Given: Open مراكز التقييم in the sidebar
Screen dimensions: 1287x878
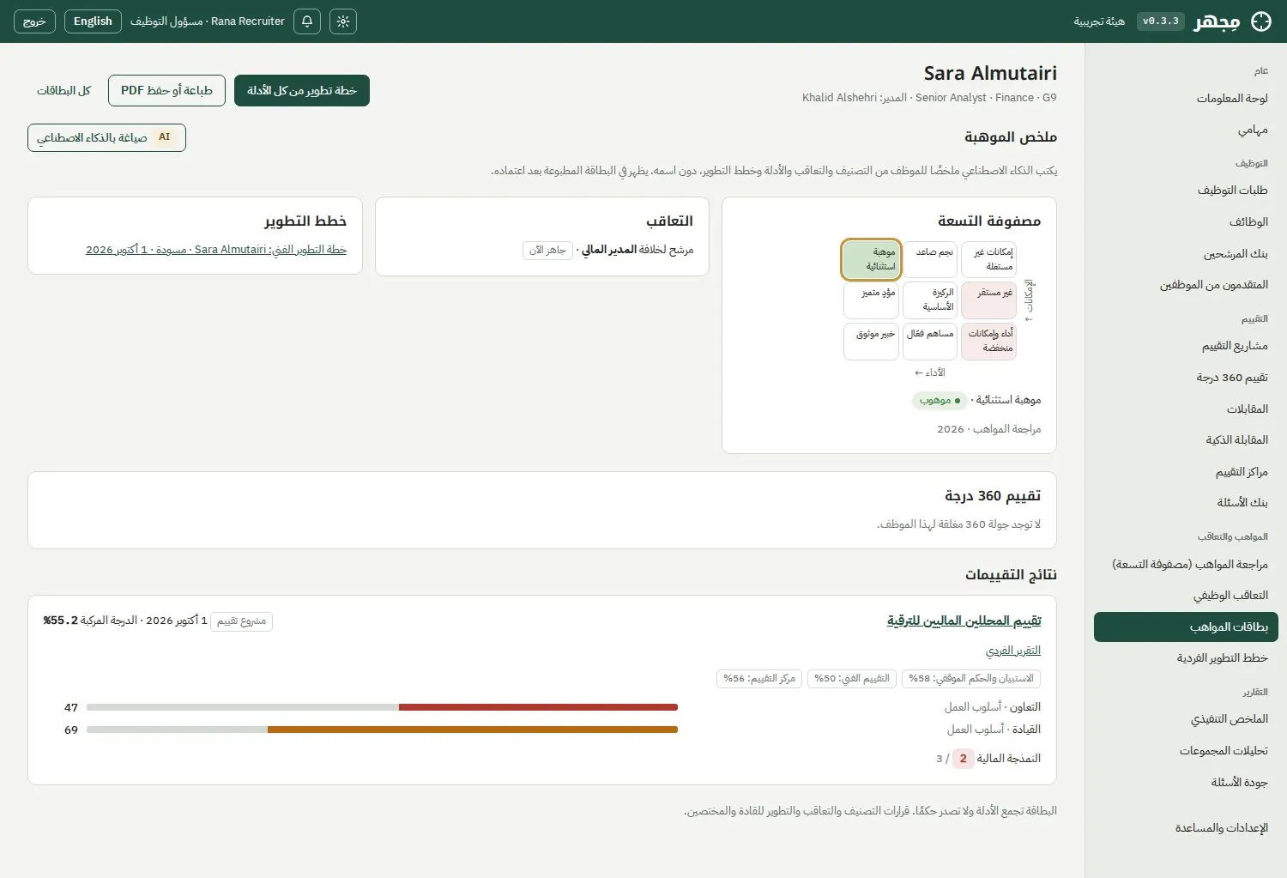Looking at the screenshot, I should click(x=1186, y=471).
